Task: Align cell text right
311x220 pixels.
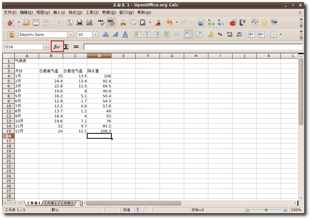Action: [x=157, y=35]
